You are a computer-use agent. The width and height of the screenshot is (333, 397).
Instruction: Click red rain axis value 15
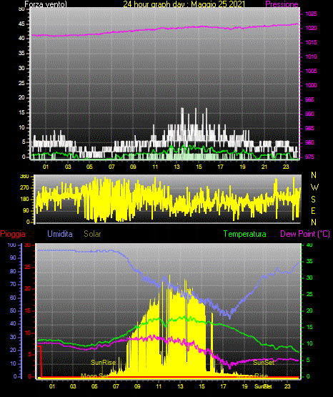pos(28,310)
